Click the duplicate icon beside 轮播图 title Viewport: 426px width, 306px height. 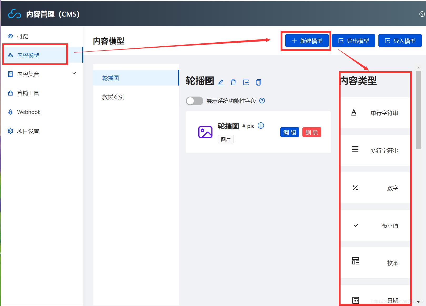[x=258, y=82]
